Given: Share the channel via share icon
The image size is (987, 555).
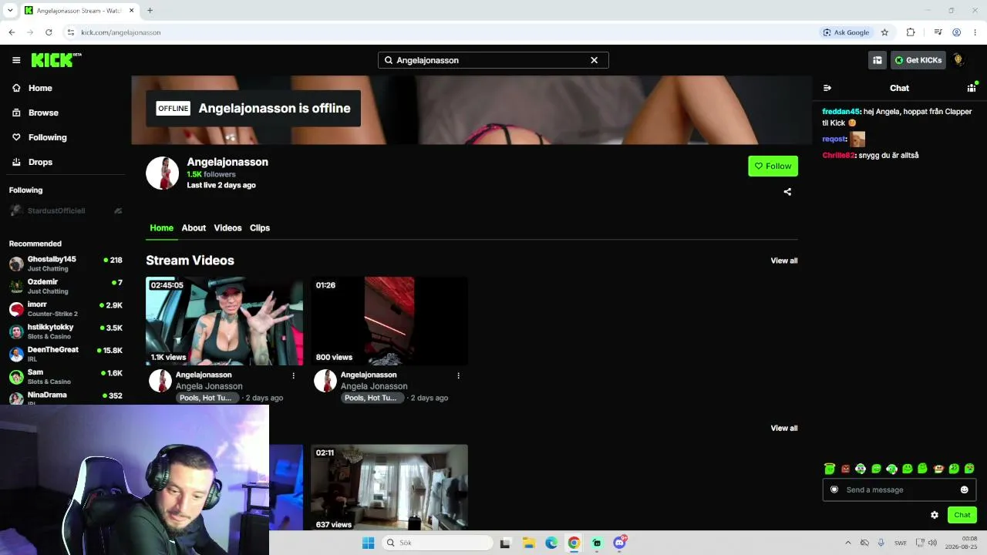Looking at the screenshot, I should pos(787,192).
